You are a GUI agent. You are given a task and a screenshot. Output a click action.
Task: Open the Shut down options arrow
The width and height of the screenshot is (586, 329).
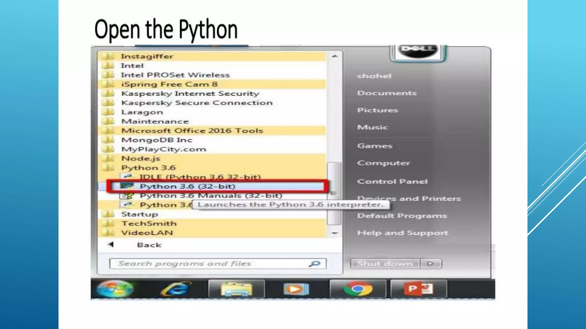click(431, 264)
